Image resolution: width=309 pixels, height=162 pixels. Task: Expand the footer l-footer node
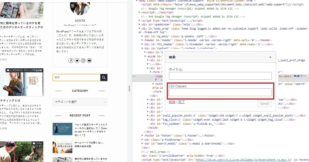coord(142,136)
